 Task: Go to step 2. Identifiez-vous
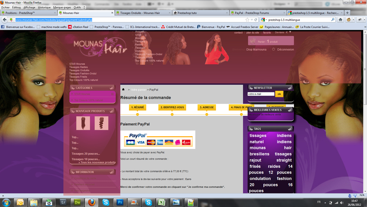point(172,107)
